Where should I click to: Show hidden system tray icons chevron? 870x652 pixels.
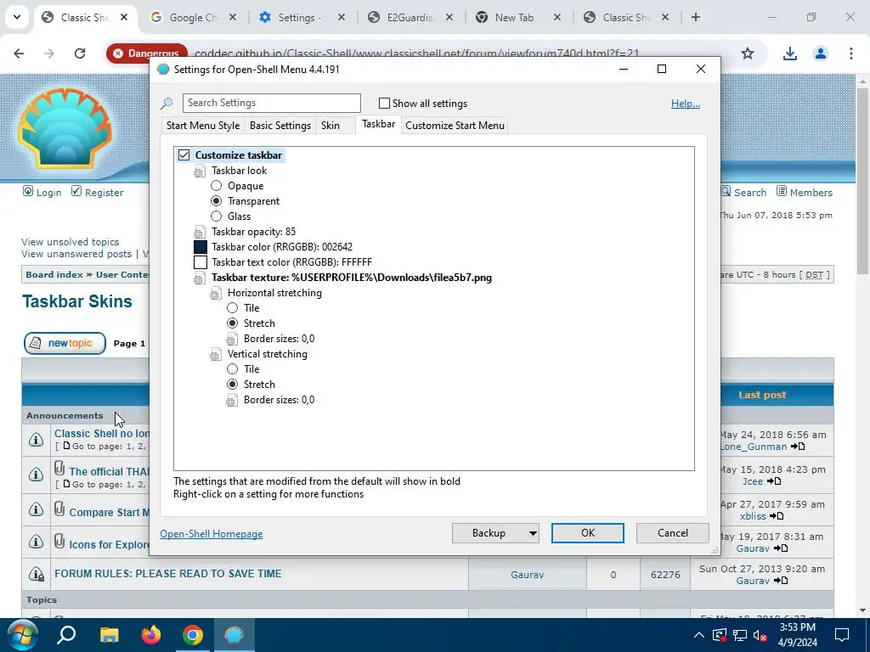tap(699, 635)
